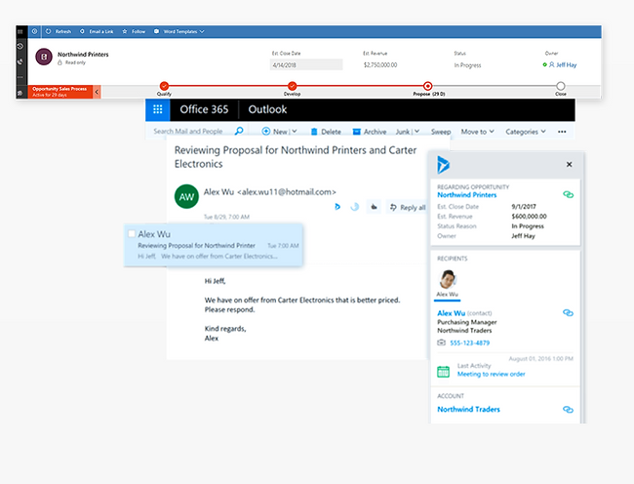Open the Alex Wu message in list
The width and height of the screenshot is (634, 484).
[x=213, y=245]
